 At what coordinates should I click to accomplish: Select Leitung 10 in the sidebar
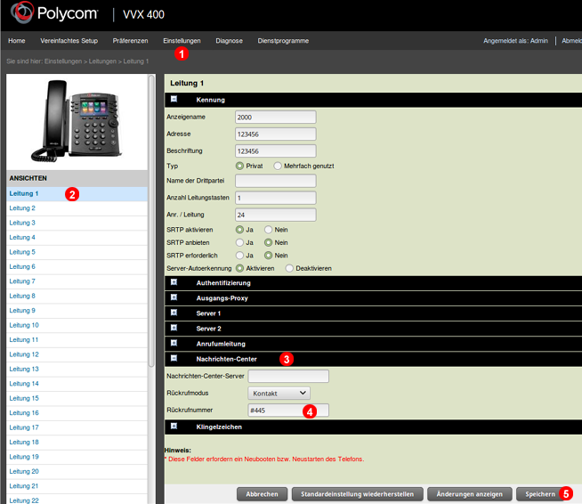(77, 325)
